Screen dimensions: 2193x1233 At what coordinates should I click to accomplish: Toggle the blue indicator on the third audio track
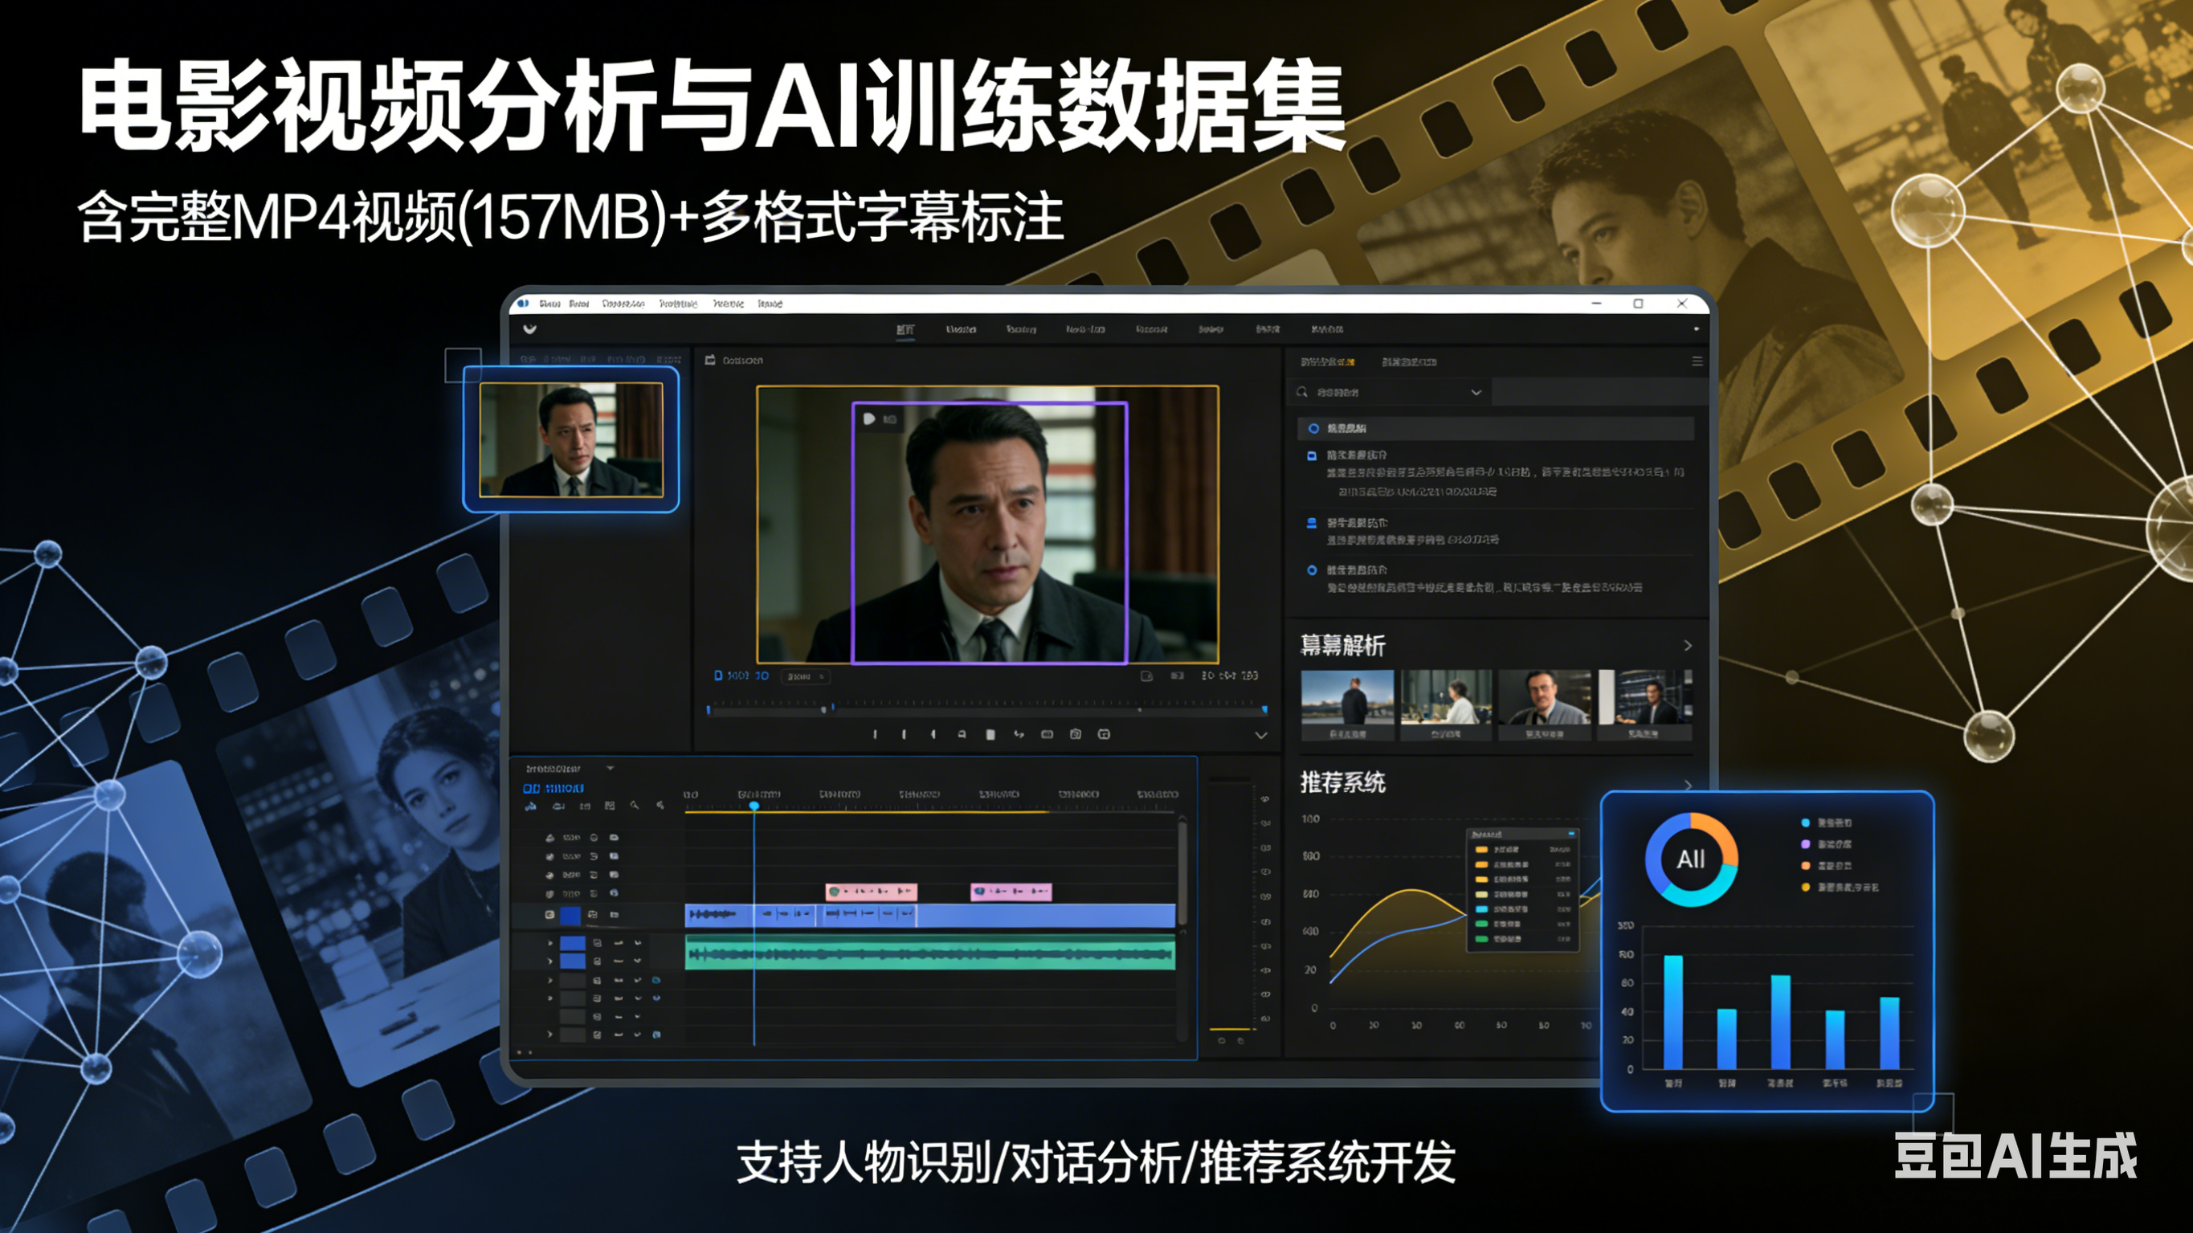point(655,980)
